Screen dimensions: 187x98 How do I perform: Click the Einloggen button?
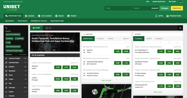click(165, 8)
